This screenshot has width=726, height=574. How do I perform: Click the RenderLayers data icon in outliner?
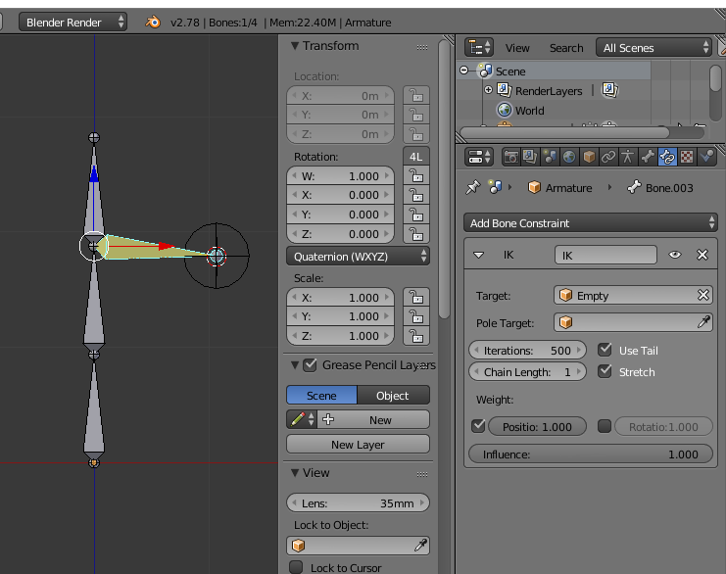click(x=609, y=90)
